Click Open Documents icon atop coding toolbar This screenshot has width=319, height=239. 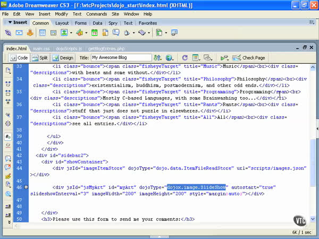point(8,70)
